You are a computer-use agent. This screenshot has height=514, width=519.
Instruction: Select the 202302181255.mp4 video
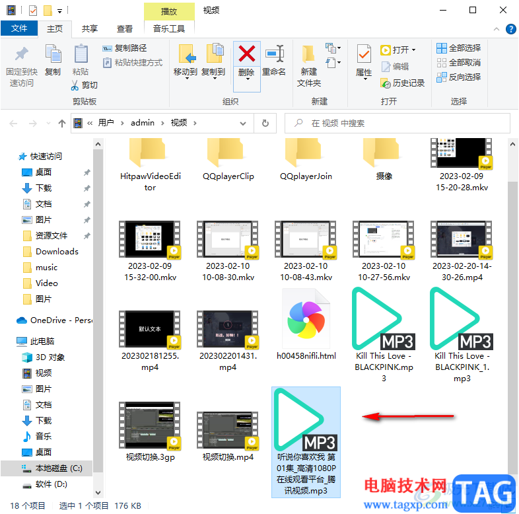(150, 341)
